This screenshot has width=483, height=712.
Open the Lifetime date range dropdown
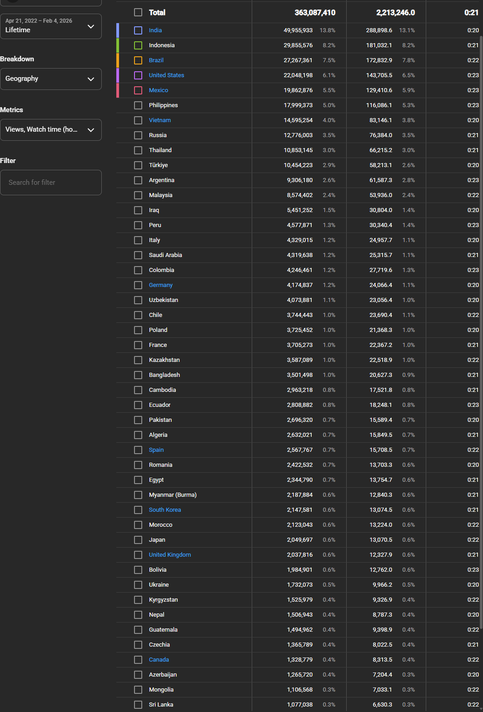(50, 26)
